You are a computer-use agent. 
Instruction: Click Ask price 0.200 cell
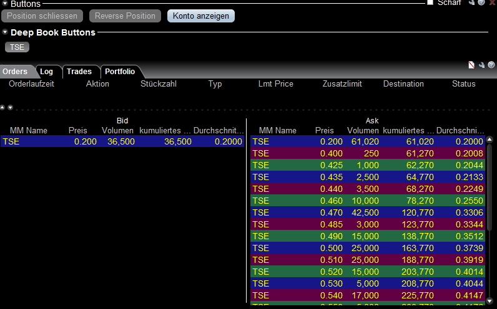331,141
